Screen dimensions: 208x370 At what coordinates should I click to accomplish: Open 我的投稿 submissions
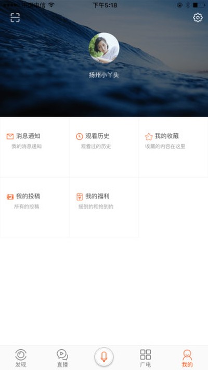point(28,196)
